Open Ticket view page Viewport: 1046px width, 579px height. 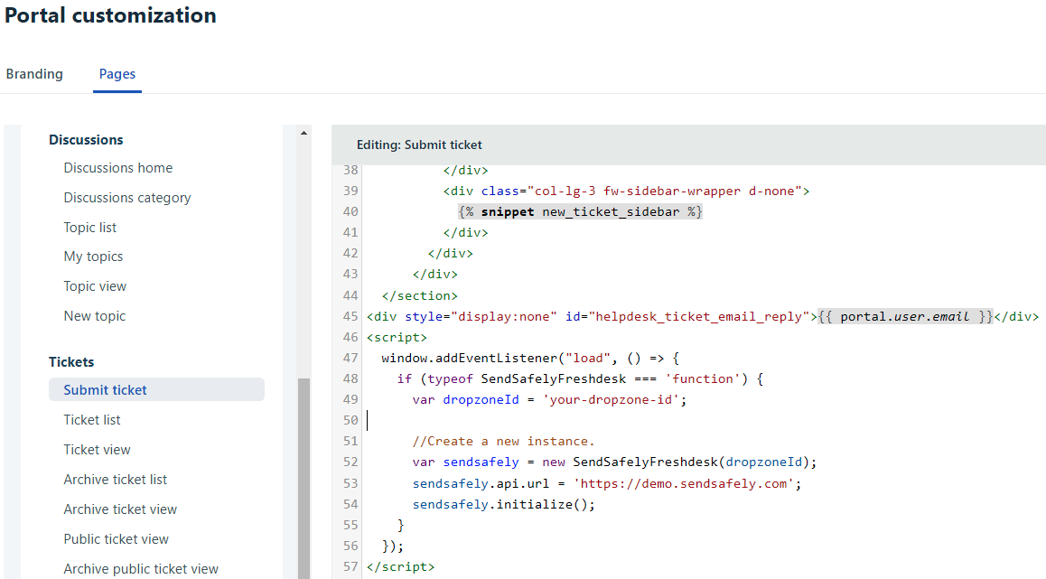tap(97, 450)
